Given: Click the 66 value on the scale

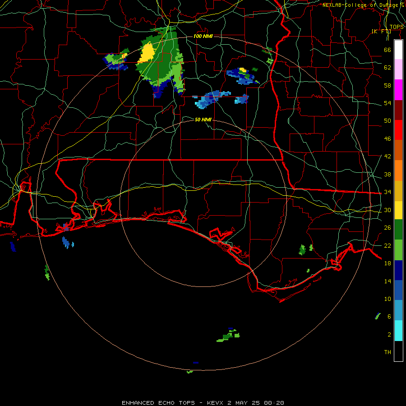Looking at the screenshot, I should tap(388, 50).
